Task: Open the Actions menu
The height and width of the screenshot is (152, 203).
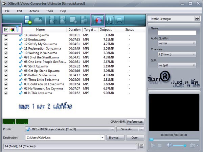Action: pos(34,11)
